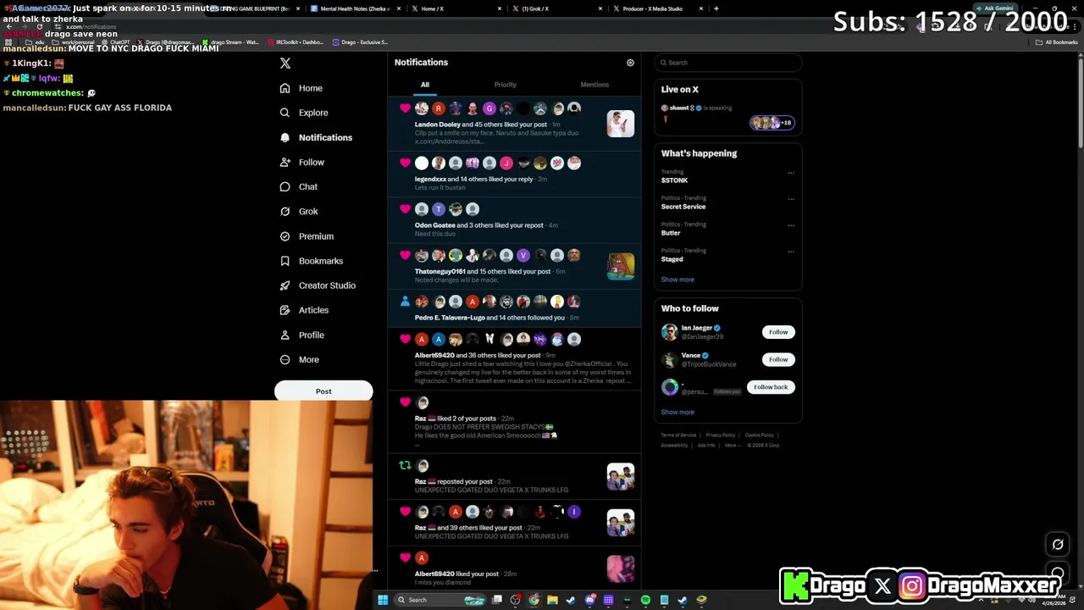Viewport: 1084px width, 610px height.
Task: Follow Ian Jaeger
Action: (x=778, y=332)
